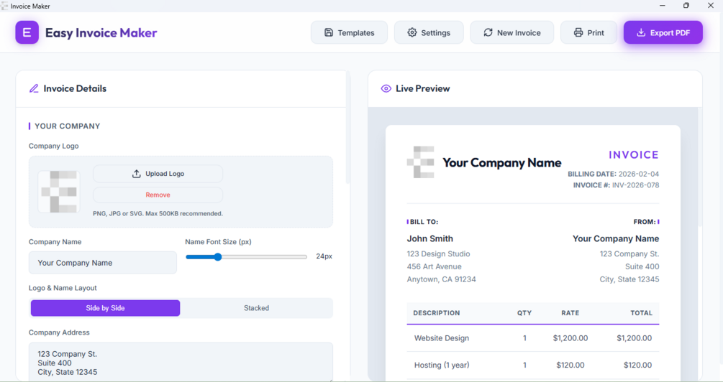Remove the company logo

[158, 195]
